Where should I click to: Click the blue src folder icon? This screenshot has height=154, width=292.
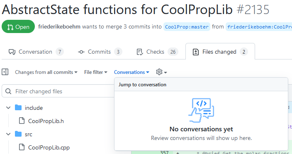pyautogui.click(x=18, y=134)
